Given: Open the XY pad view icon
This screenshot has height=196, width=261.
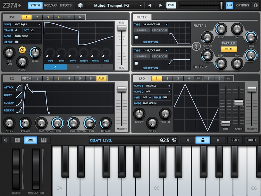Looking at the screenshot, I should [17, 140].
